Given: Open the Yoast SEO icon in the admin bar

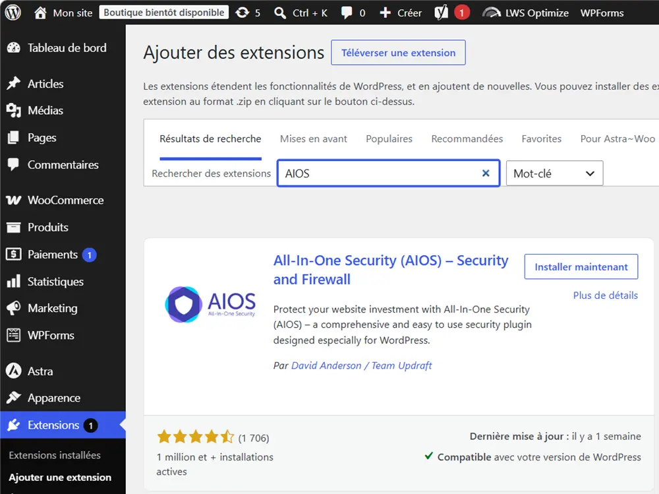Looking at the screenshot, I should 441,13.
